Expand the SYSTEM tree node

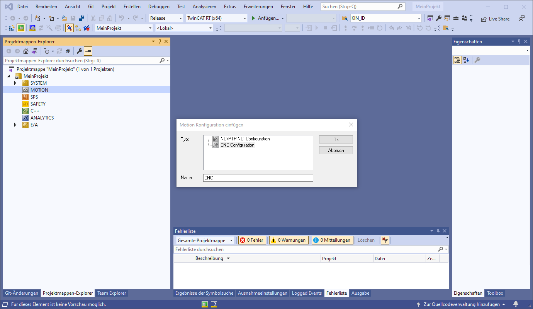(15, 83)
